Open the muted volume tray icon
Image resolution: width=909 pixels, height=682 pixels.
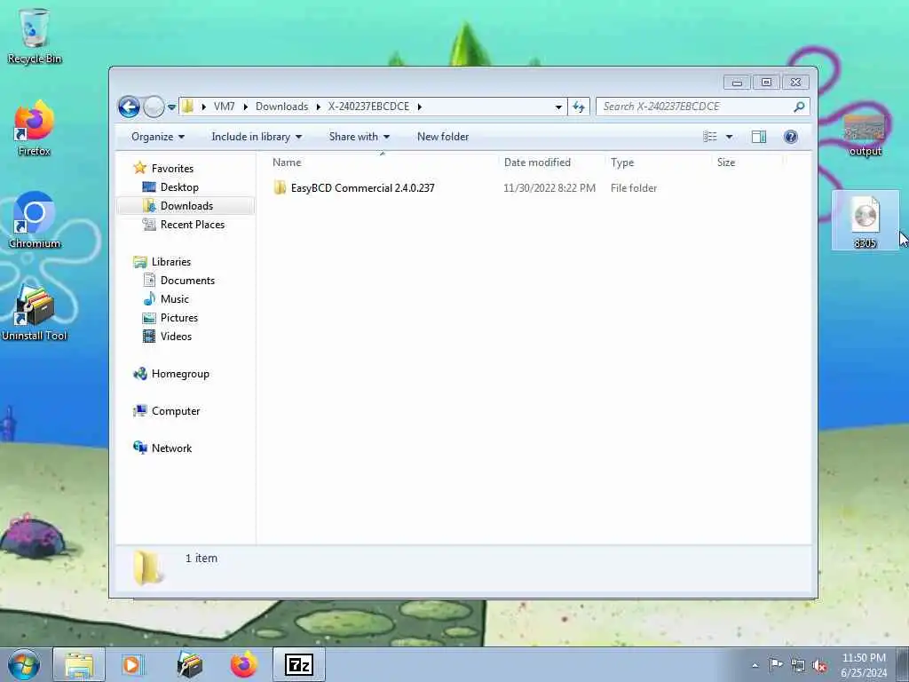point(819,666)
